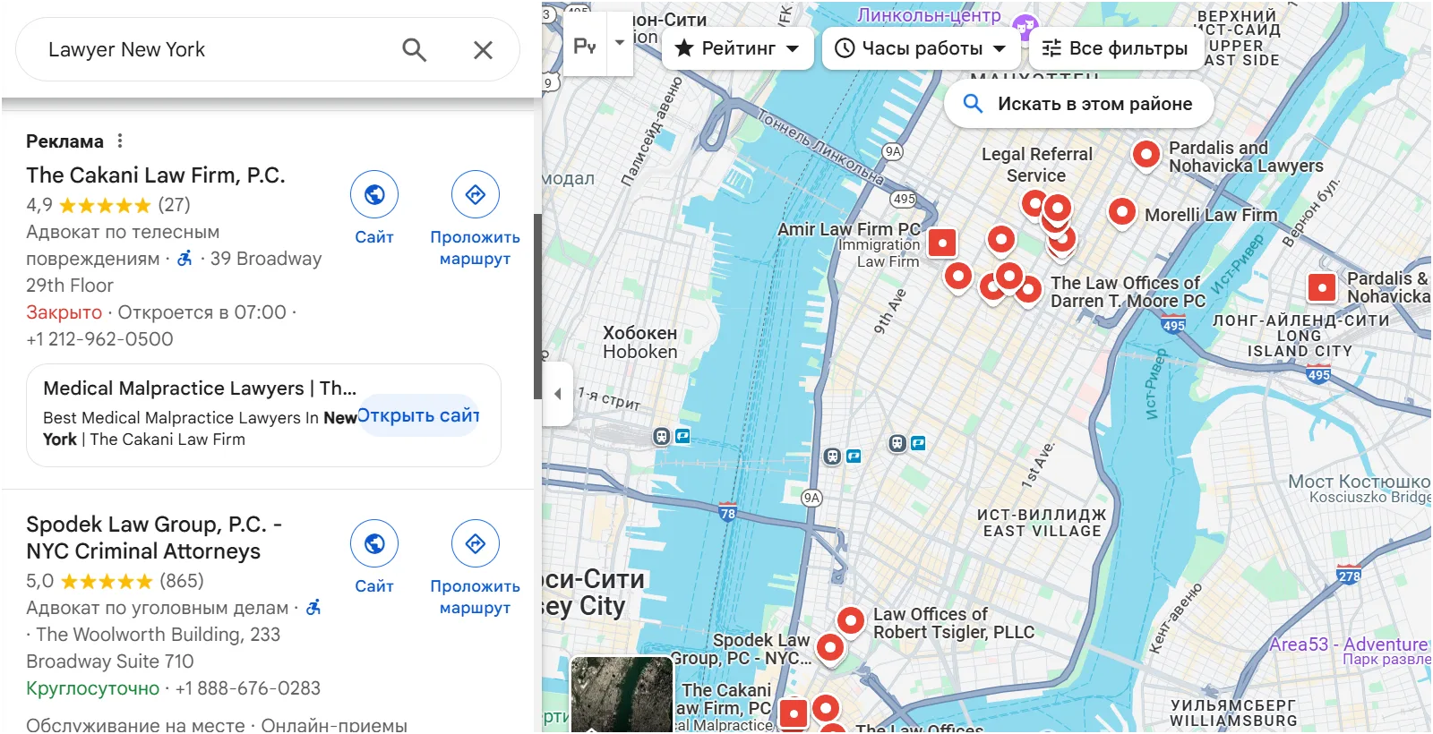Click the Lawyer New York search field
This screenshot has height=734, width=1433.
(x=215, y=50)
